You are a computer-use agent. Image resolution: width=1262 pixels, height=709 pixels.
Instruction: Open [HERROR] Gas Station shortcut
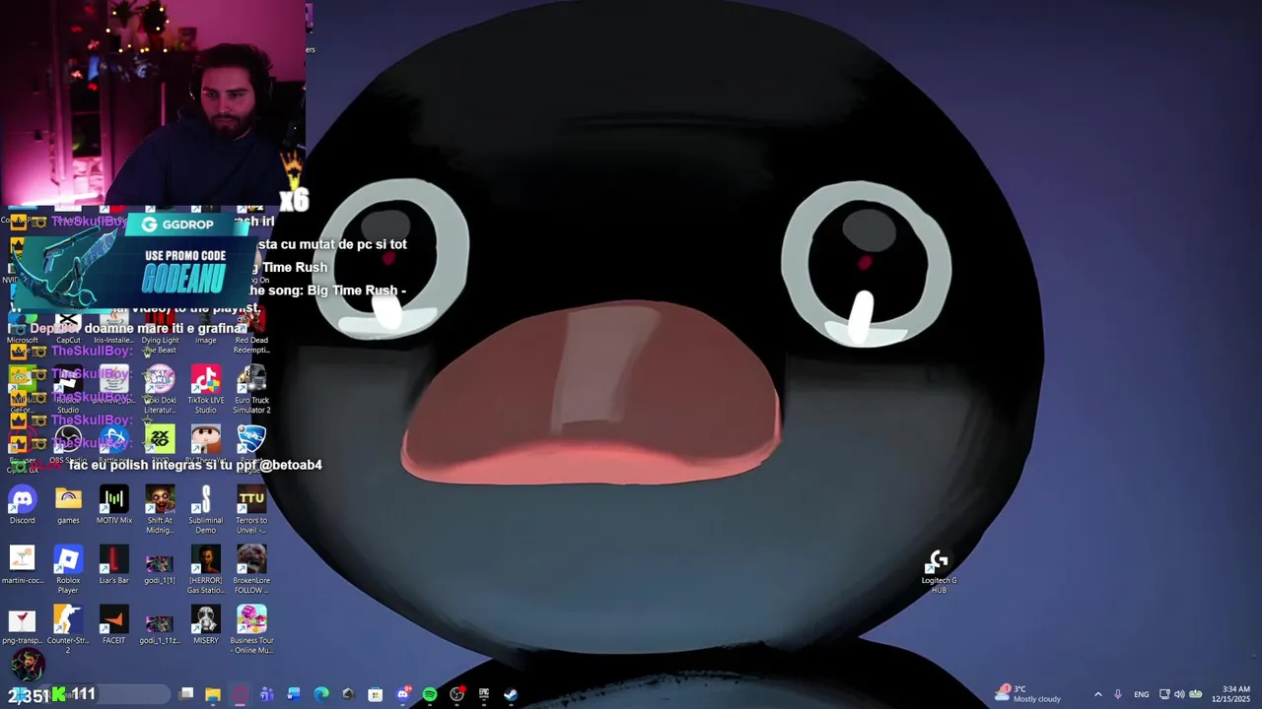click(205, 570)
